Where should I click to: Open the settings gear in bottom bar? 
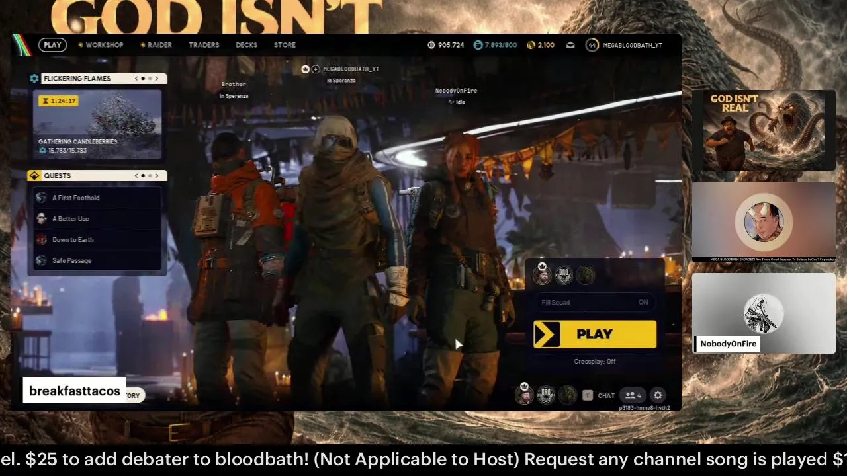tap(658, 395)
